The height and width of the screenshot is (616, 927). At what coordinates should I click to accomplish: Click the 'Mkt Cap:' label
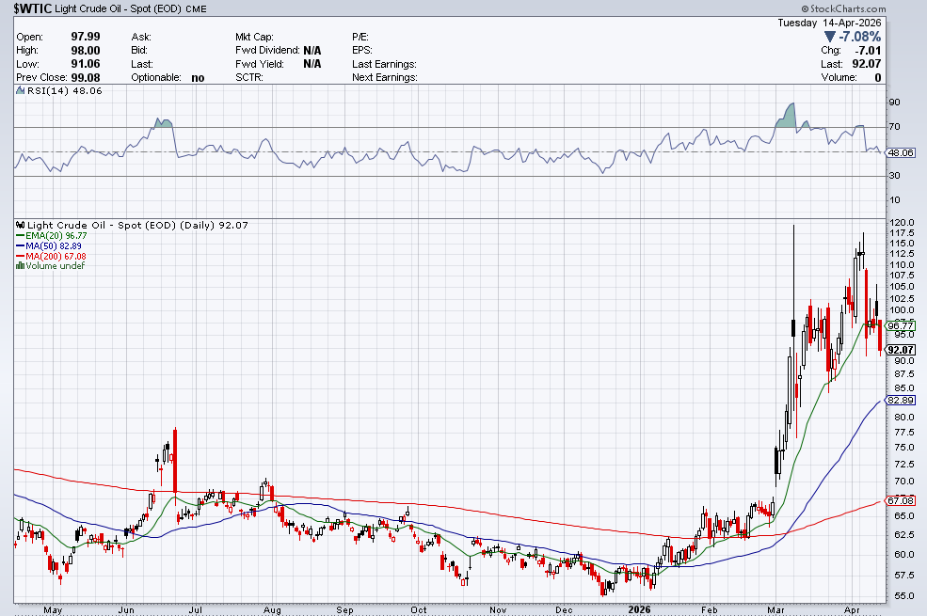(254, 37)
